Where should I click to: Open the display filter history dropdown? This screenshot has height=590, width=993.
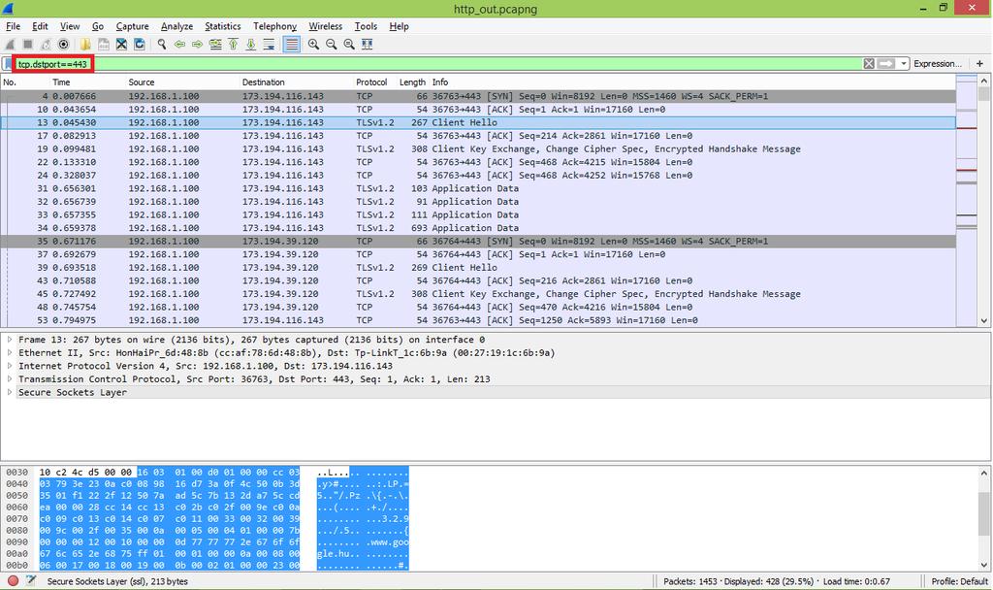tap(903, 63)
